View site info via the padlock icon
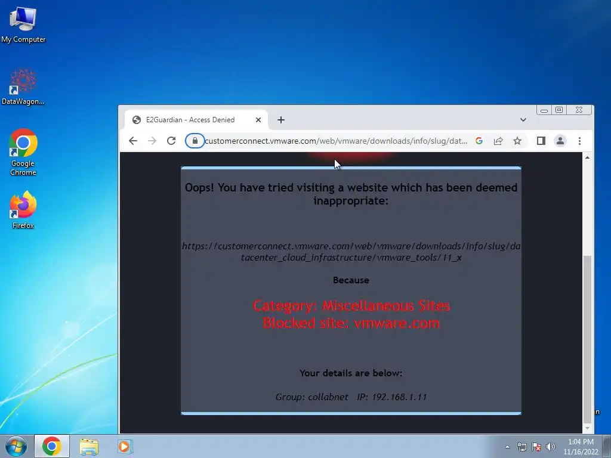This screenshot has width=611, height=458. tap(195, 141)
